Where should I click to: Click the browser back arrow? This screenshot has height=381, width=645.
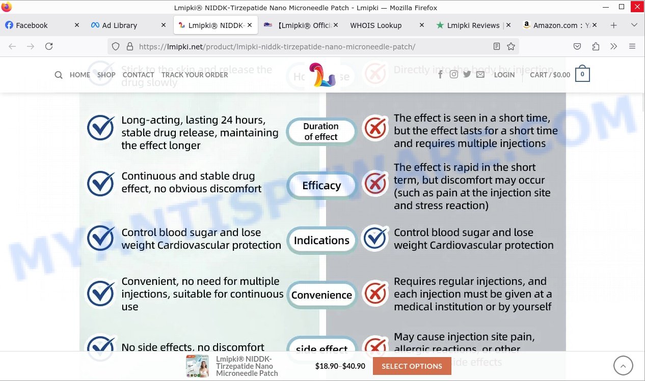point(12,46)
